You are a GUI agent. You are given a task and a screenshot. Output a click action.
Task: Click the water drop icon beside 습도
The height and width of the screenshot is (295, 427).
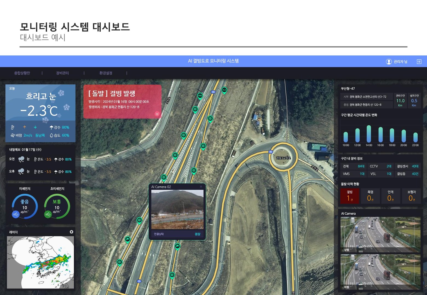(x=51, y=135)
